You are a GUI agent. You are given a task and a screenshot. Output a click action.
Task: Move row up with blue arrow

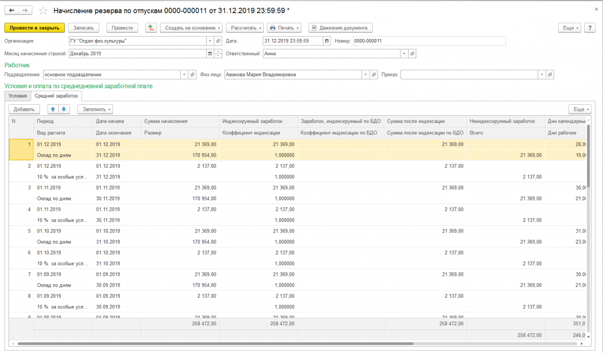pos(53,109)
